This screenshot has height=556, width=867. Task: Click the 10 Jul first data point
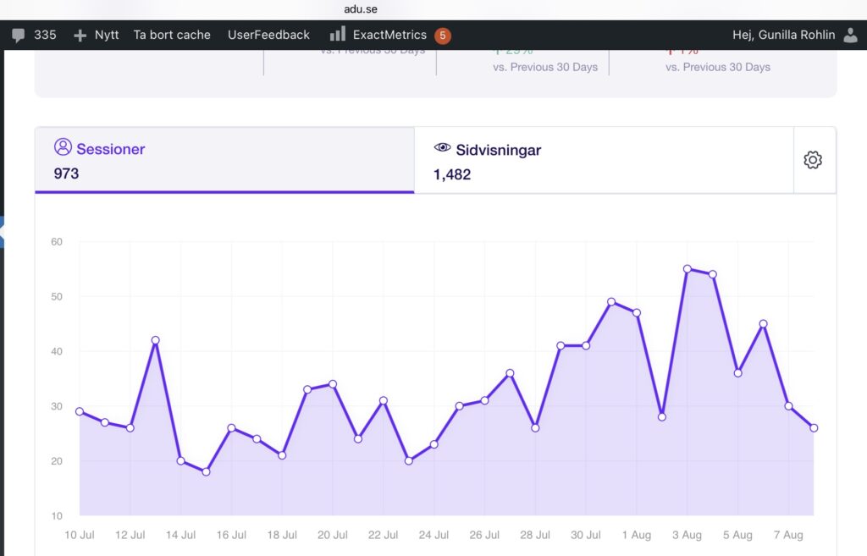[80, 412]
